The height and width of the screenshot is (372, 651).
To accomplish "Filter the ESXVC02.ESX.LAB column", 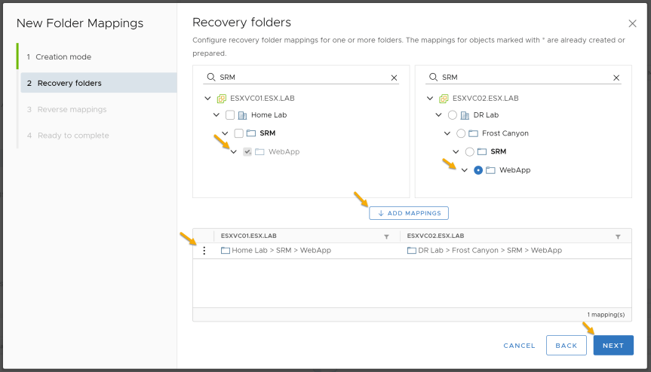I will click(x=618, y=236).
